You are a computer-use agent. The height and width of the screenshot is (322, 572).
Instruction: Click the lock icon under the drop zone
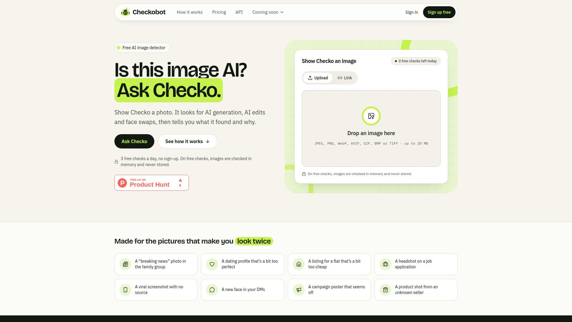click(304, 174)
